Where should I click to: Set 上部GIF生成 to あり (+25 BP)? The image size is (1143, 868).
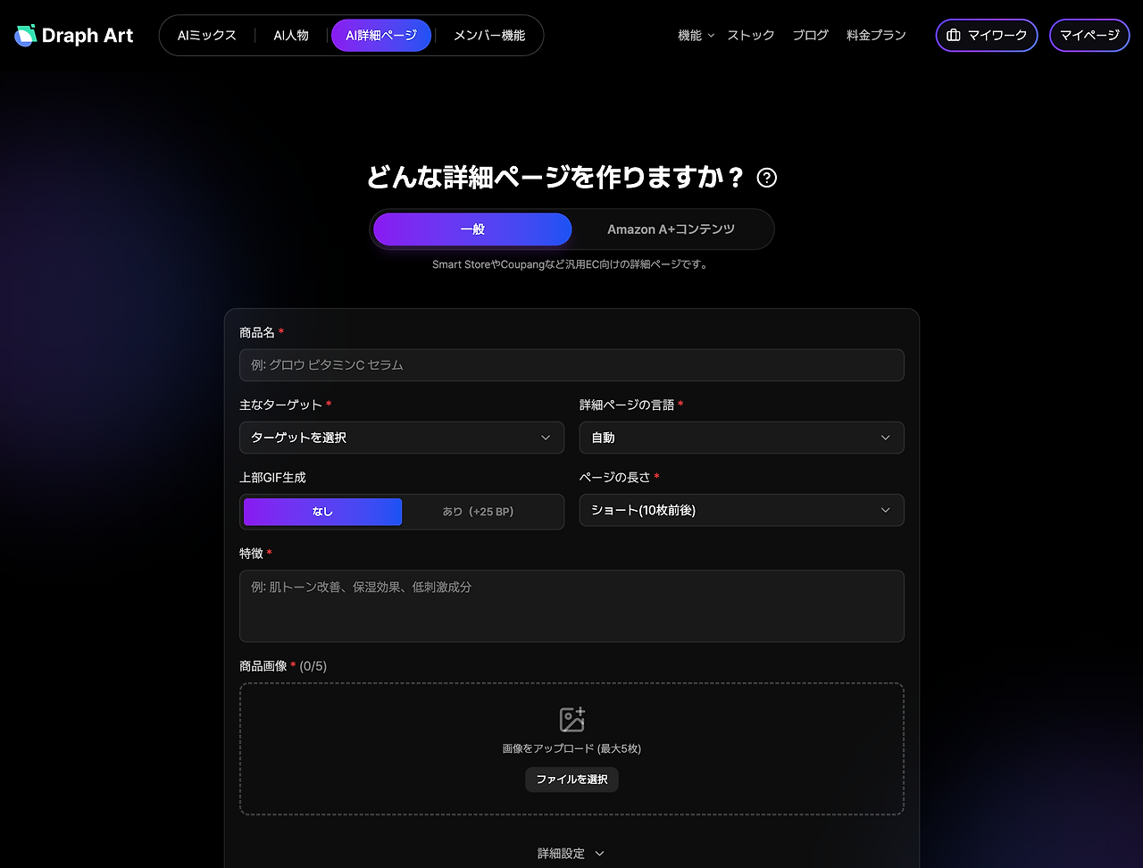point(479,512)
